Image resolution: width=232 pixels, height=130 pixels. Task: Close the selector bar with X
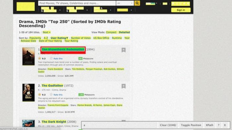coord(225,125)
